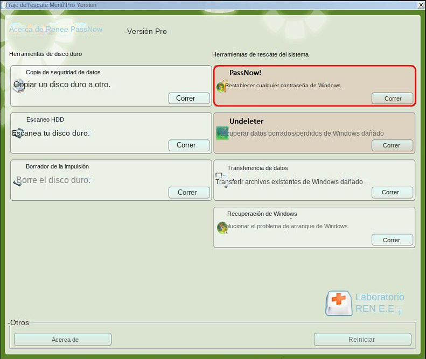Close the Traje de rescate window
This screenshot has width=426, height=359.
[x=421, y=5]
